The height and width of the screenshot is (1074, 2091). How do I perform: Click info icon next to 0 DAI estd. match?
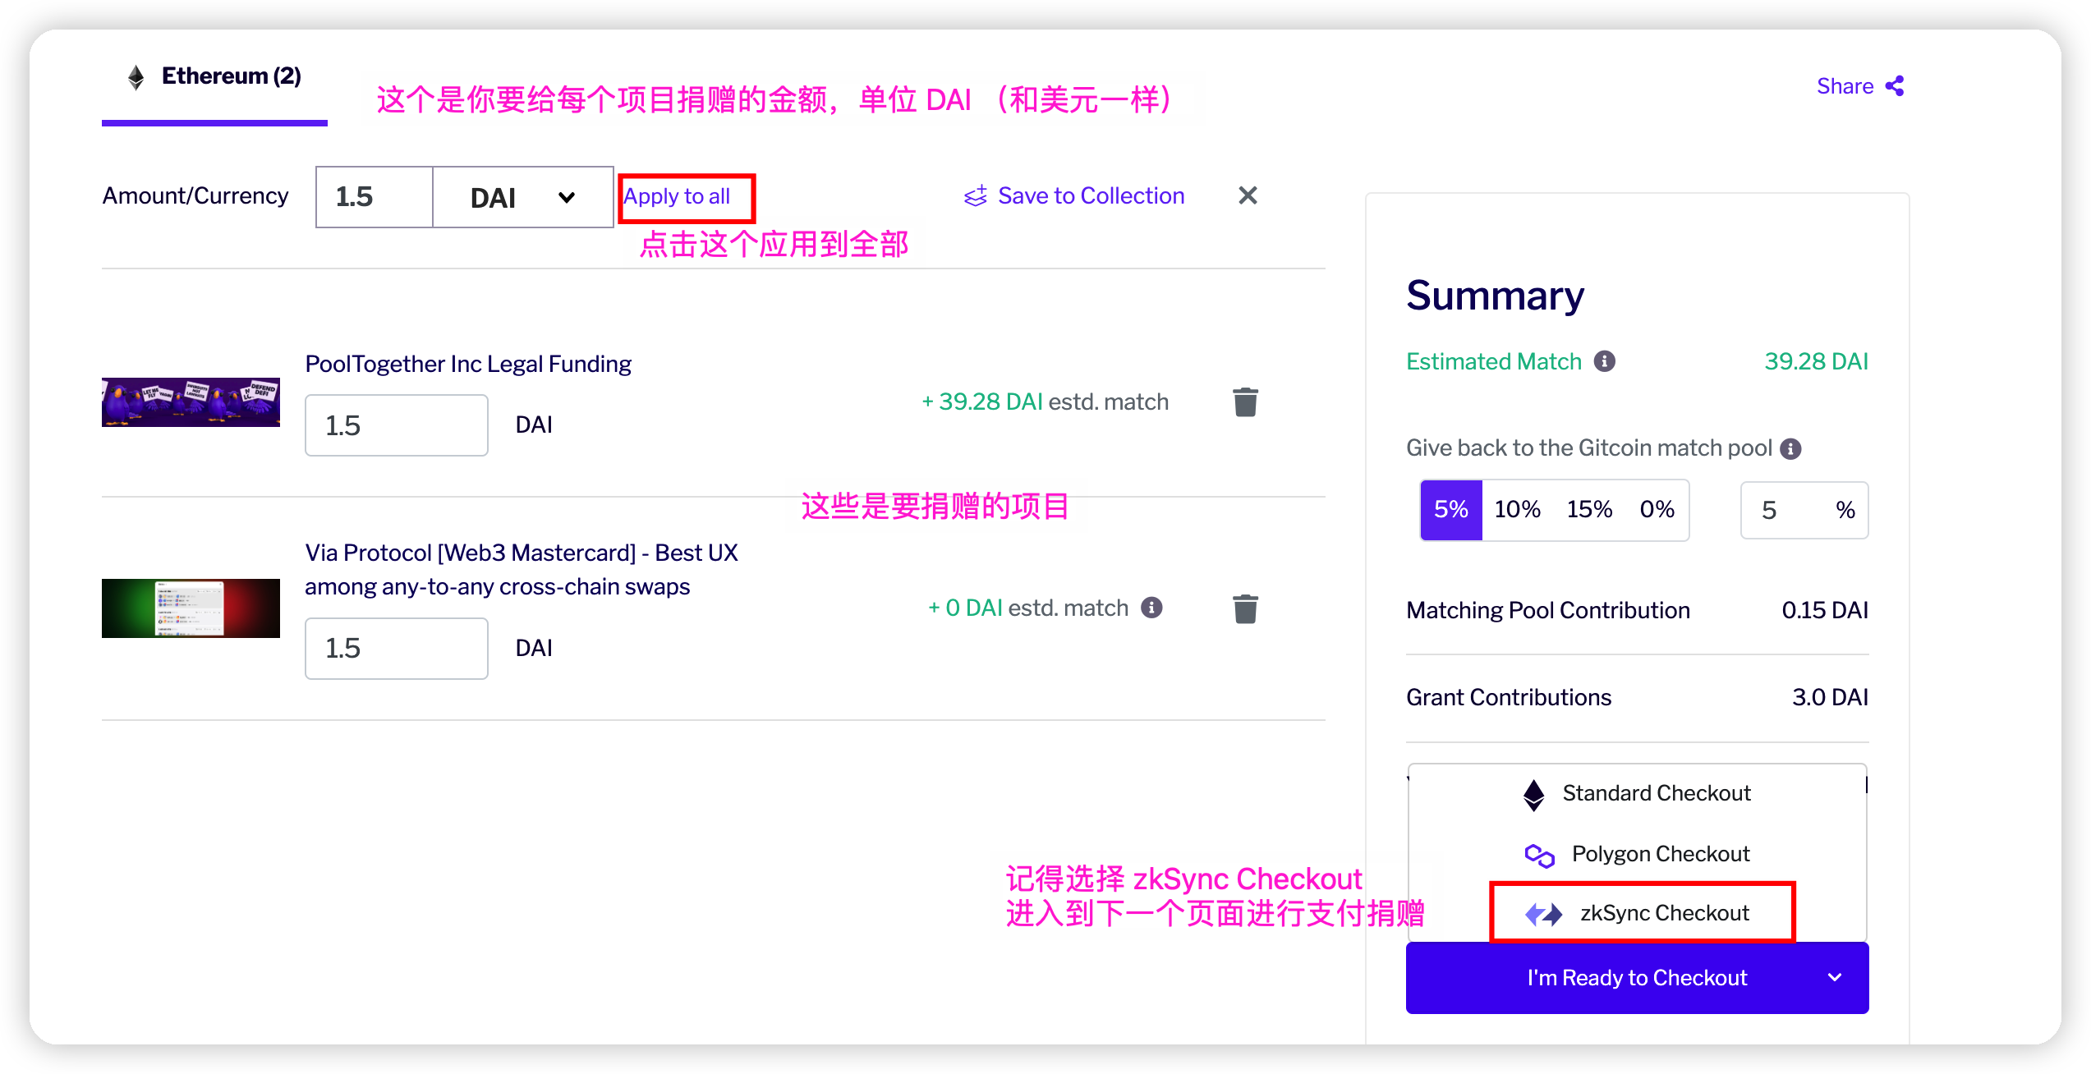point(1151,608)
